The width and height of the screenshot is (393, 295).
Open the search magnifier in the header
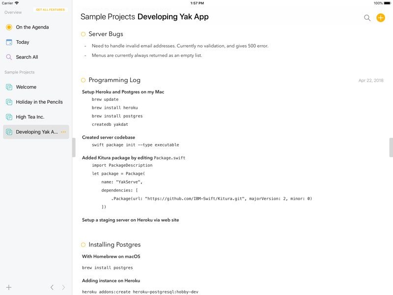(367, 18)
